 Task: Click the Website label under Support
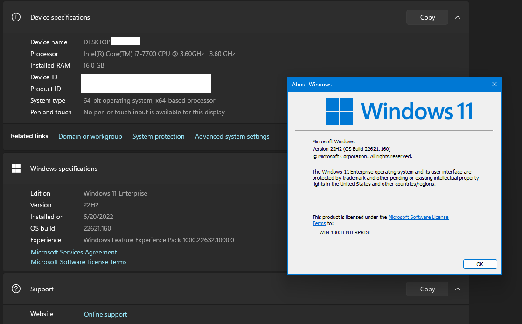click(42, 314)
